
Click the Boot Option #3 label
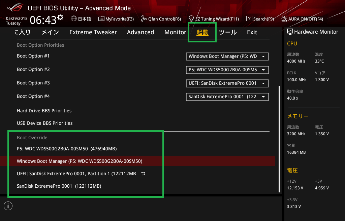[x=33, y=83]
